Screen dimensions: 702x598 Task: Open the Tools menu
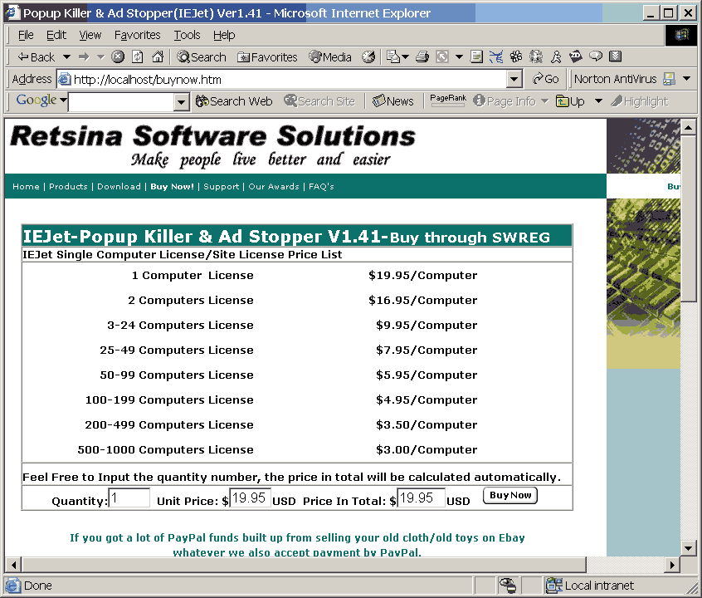(188, 35)
